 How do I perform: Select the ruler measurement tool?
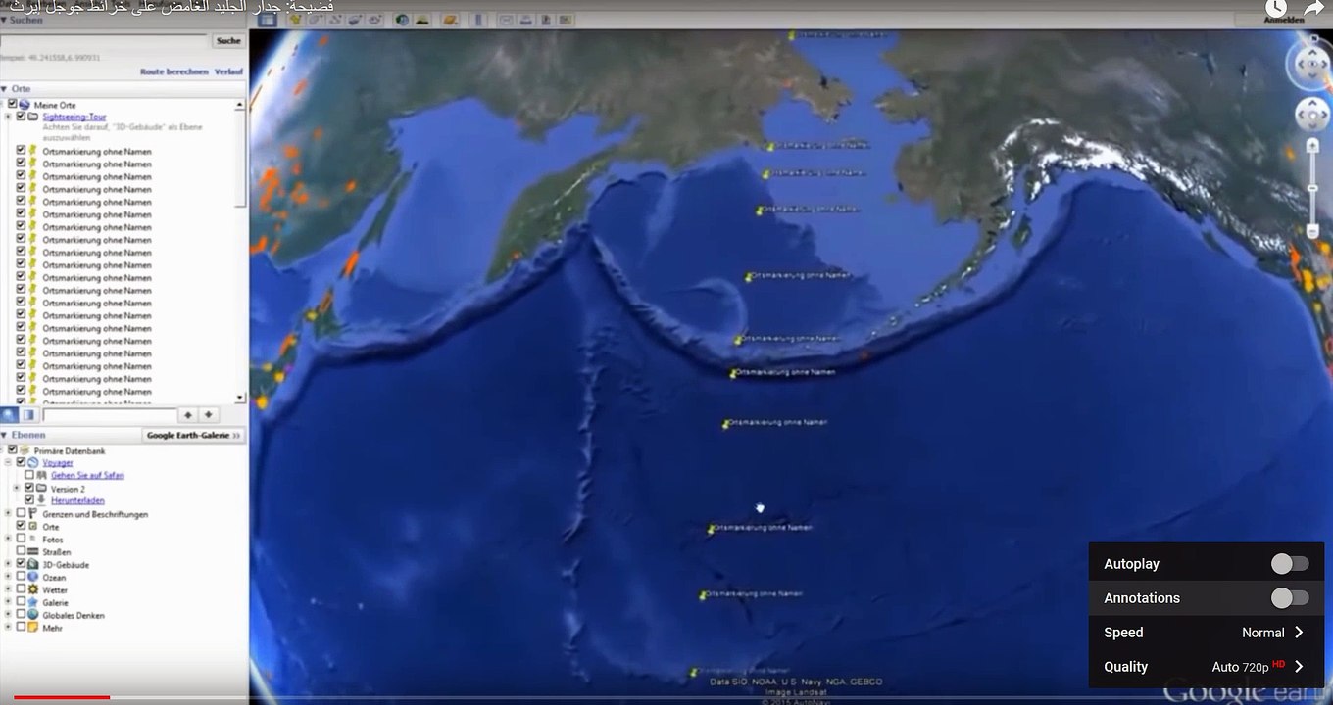tap(478, 20)
